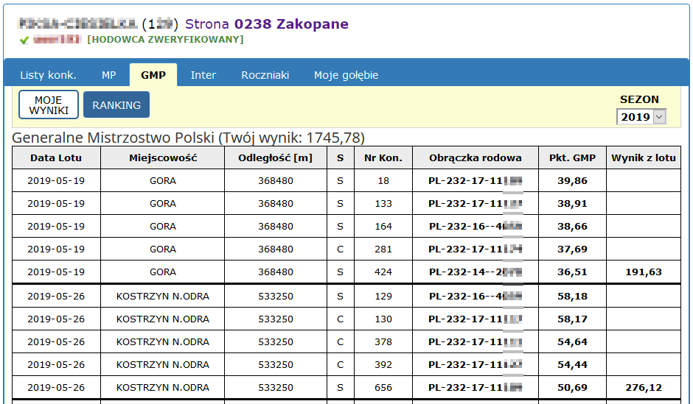Screen dimensions: 693x404
Task: Click the green verified checkmark icon
Action: click(24, 40)
